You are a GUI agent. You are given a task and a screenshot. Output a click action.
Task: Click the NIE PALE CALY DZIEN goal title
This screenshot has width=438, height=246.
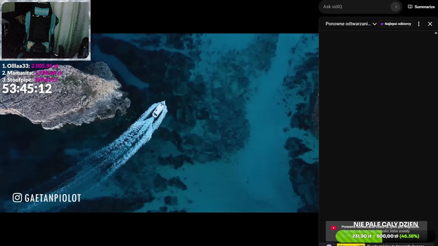pyautogui.click(x=386, y=224)
